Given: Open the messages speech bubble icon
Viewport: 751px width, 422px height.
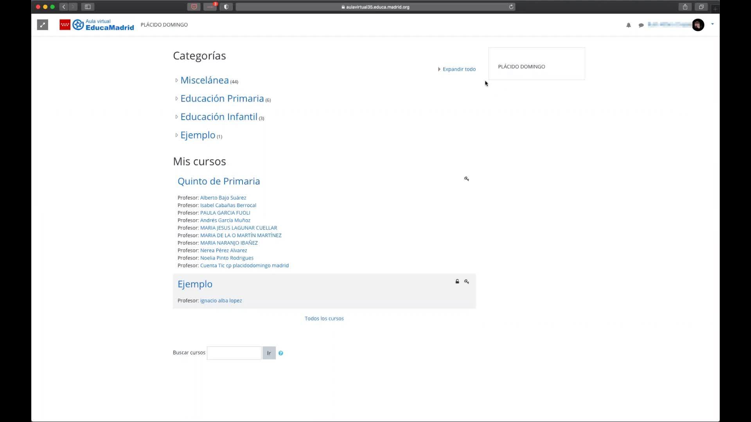Looking at the screenshot, I should pyautogui.click(x=641, y=25).
